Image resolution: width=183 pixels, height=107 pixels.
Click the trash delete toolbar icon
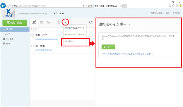[x=59, y=22]
